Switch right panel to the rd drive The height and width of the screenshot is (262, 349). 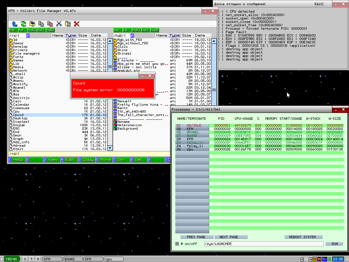117,30
